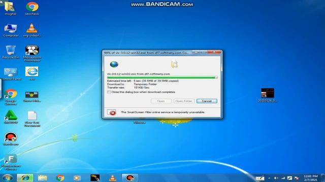Viewport: 325px width, 182px height.
Task: Enable close dialog when download completes
Action: coord(109,92)
